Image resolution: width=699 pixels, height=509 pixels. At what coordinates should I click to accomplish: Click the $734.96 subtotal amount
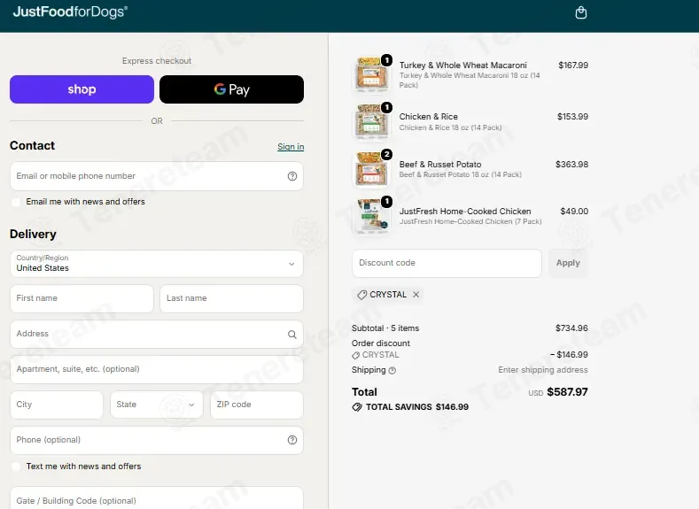(571, 328)
